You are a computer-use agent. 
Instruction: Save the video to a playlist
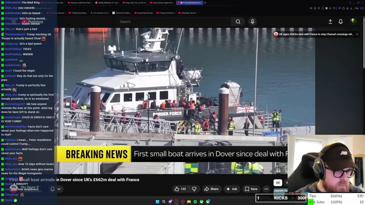[x=251, y=189]
